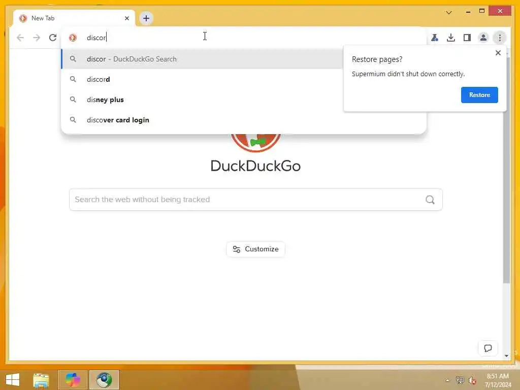The height and width of the screenshot is (390, 520).
Task: Open the colorful Copilot taskbar app
Action: coord(73,380)
